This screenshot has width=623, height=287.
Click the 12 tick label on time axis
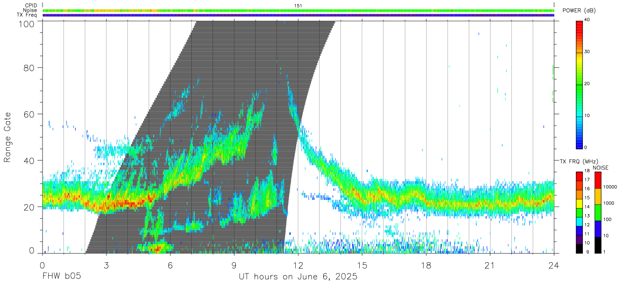[298, 266]
